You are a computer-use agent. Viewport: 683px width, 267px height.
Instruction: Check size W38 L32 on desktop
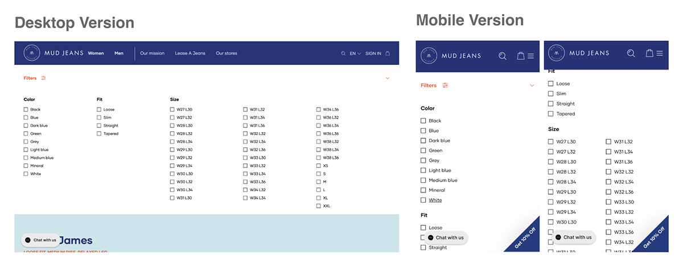click(318, 142)
